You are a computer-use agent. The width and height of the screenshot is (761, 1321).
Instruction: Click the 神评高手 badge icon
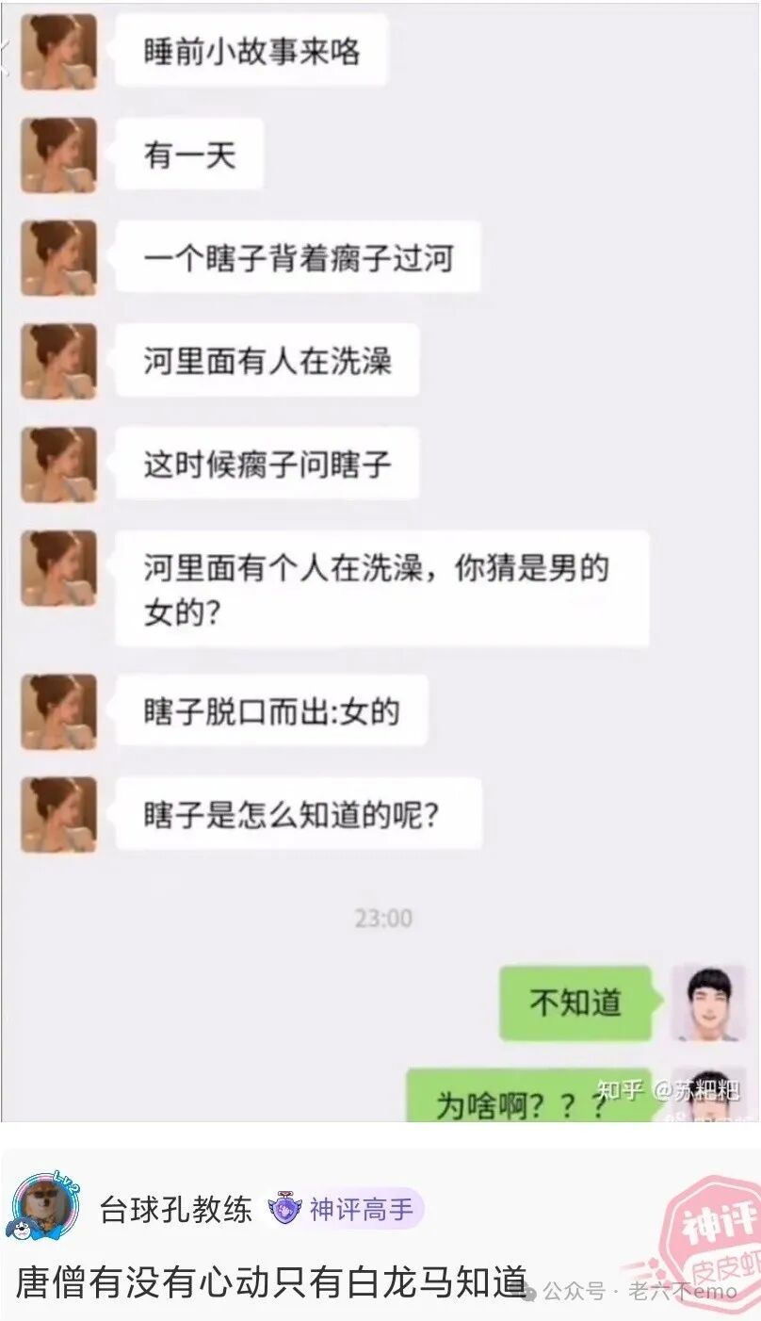pos(284,1209)
